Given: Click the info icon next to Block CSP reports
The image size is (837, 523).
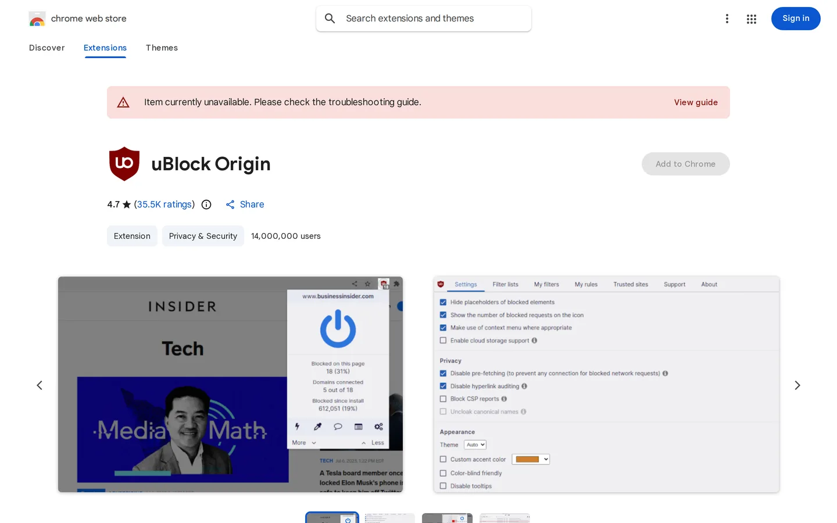Looking at the screenshot, I should 504,399.
